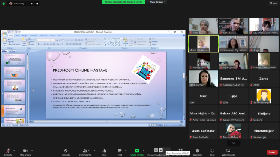Screen dimensions: 280x157
Task: Open PowerPoint Slide Show tab
Action: [44, 36]
